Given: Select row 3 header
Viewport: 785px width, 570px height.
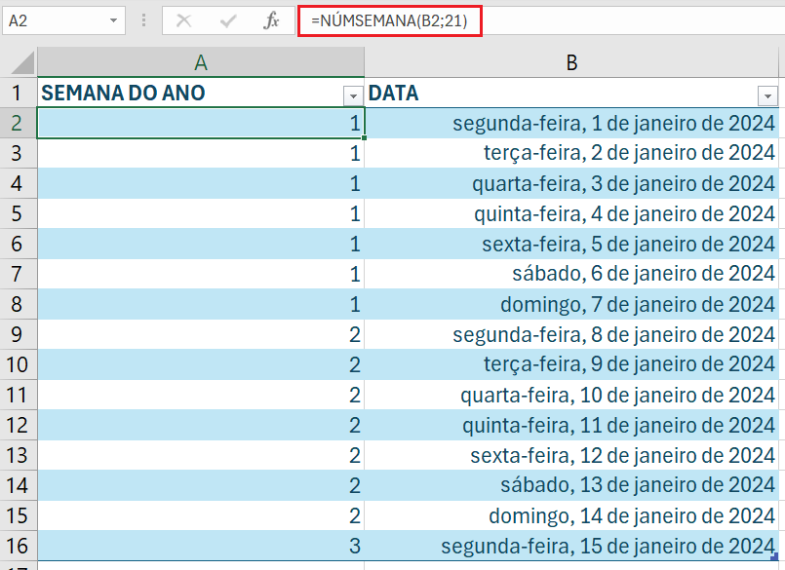Looking at the screenshot, I should (x=18, y=153).
